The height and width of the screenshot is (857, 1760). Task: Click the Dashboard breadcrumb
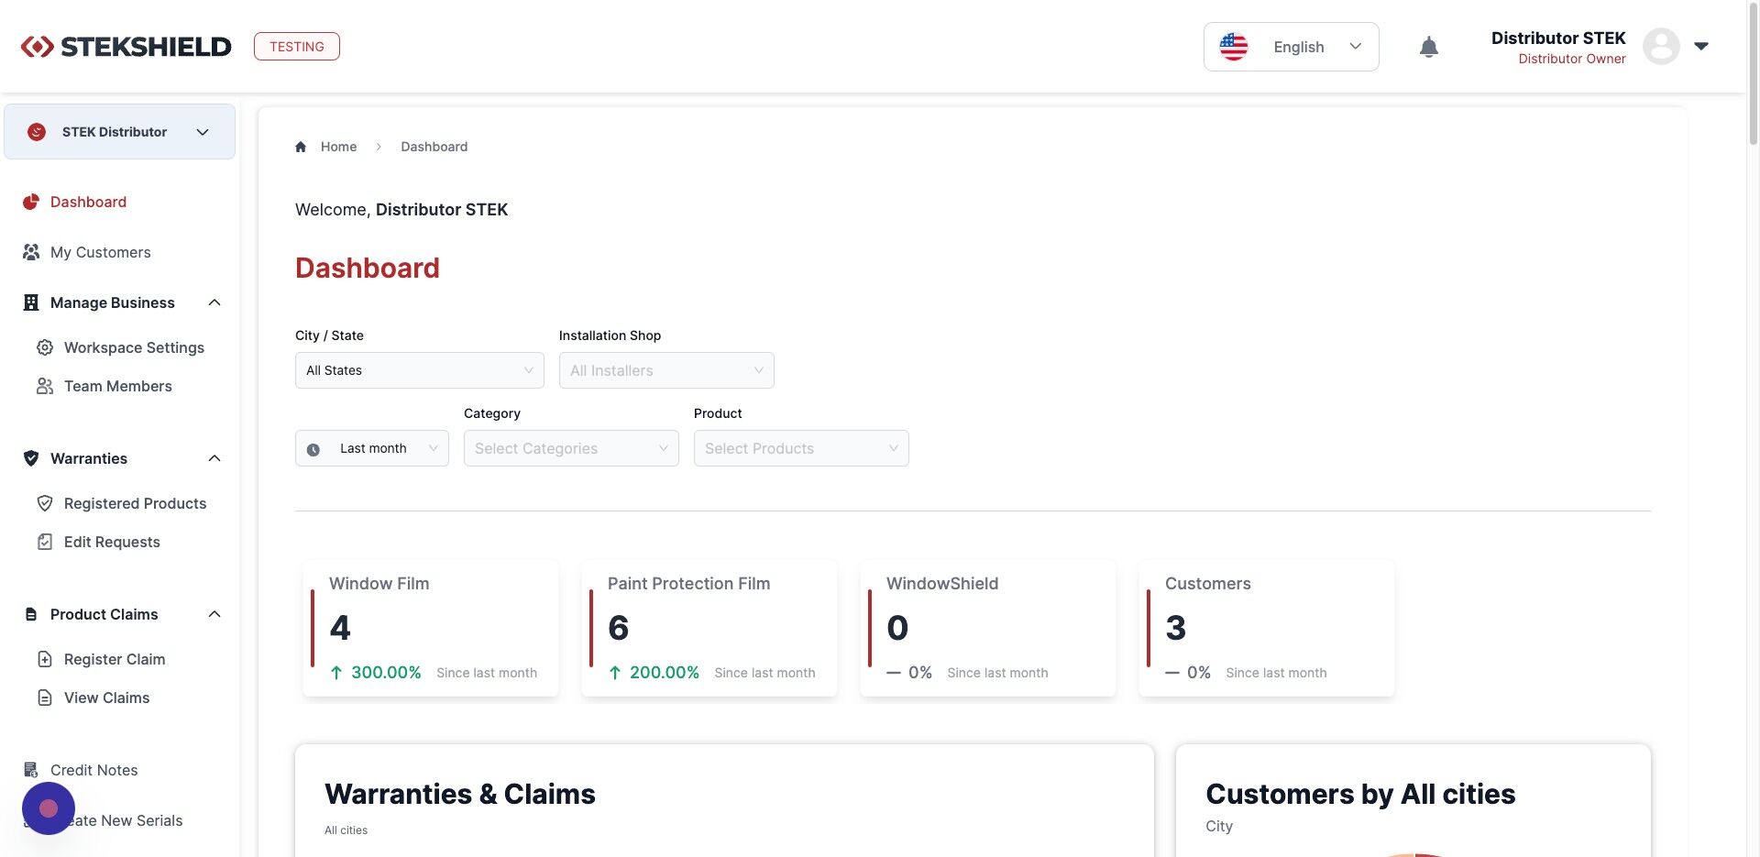(434, 147)
